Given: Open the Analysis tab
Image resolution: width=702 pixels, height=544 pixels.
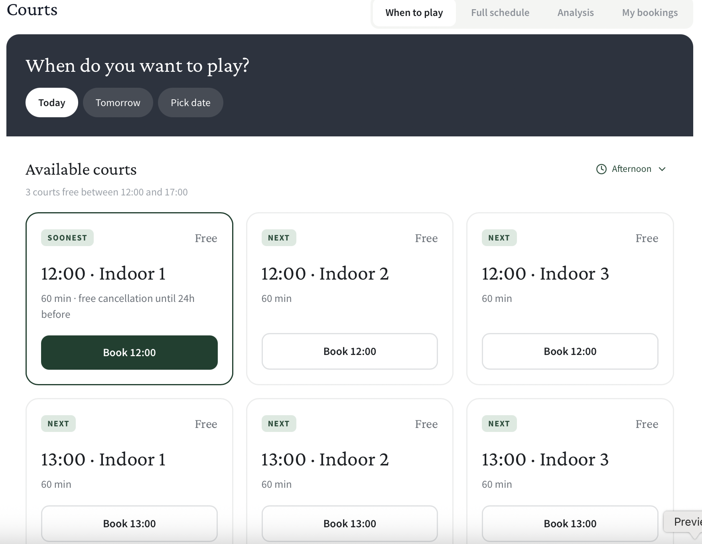Looking at the screenshot, I should pos(576,13).
